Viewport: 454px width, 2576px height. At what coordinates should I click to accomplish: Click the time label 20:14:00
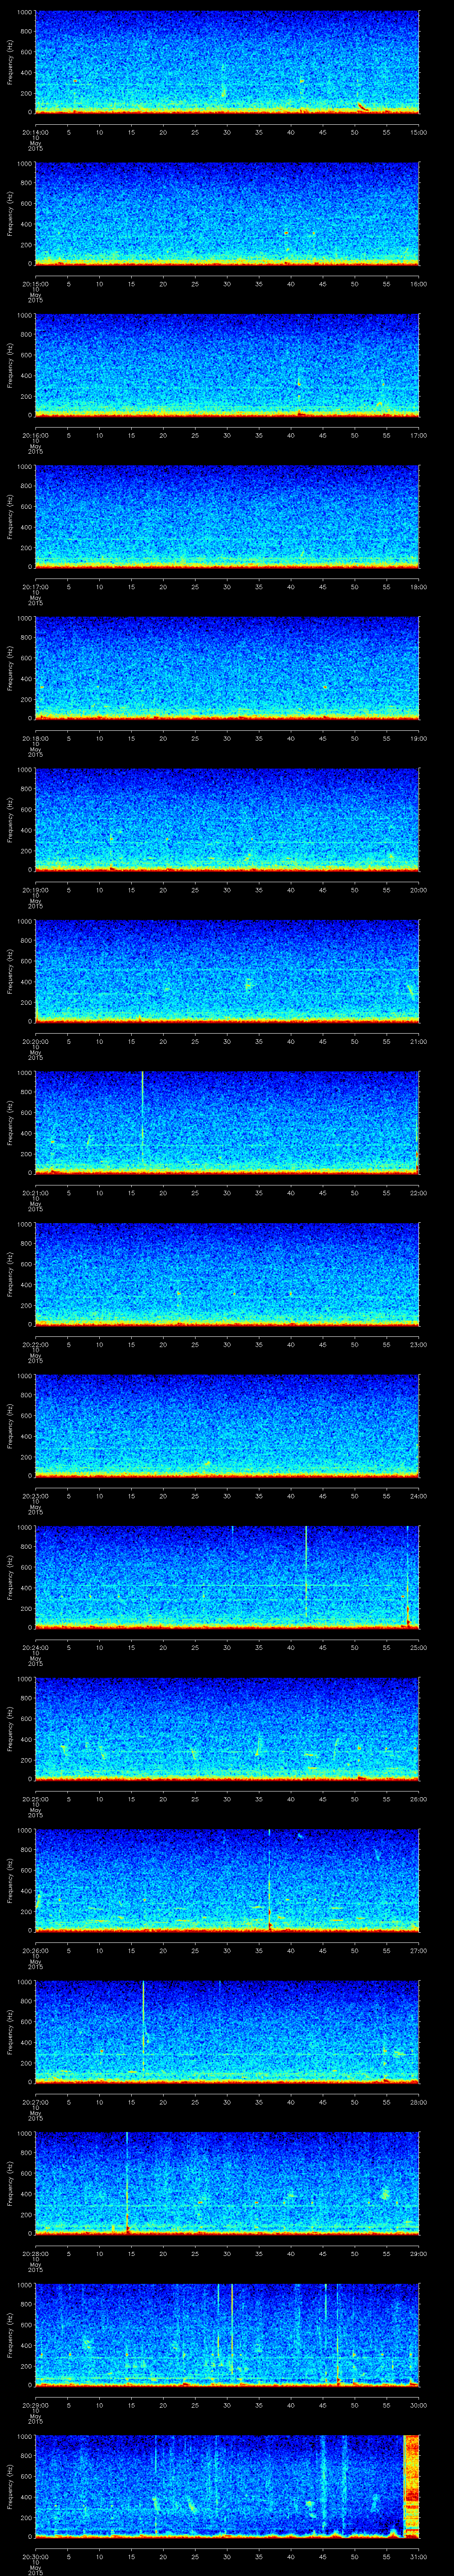(x=35, y=131)
